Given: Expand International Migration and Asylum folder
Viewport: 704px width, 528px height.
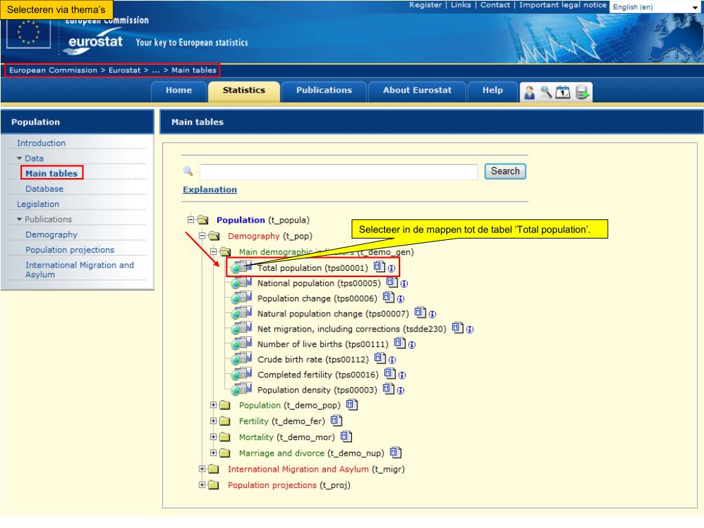Looking at the screenshot, I should (x=202, y=469).
